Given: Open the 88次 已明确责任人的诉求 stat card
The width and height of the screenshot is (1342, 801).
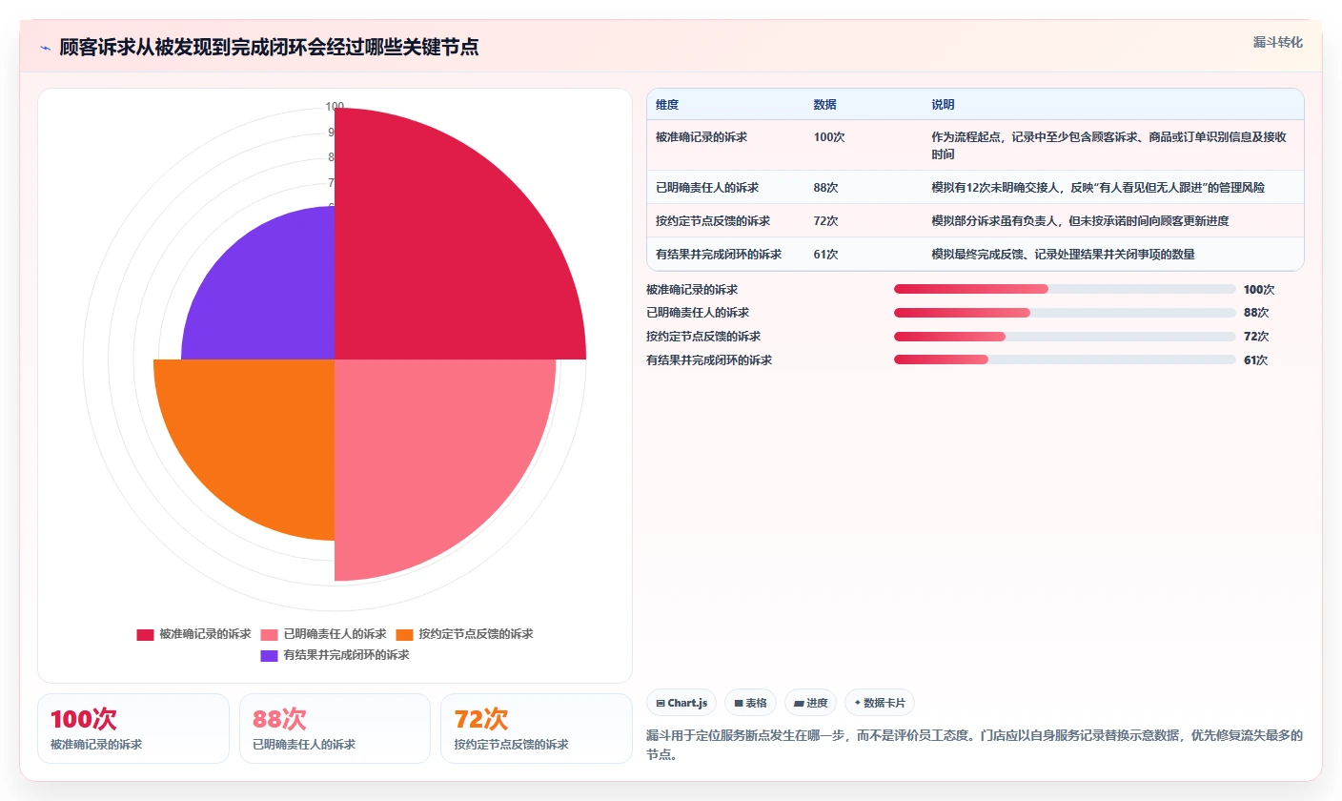Looking at the screenshot, I should click(335, 729).
